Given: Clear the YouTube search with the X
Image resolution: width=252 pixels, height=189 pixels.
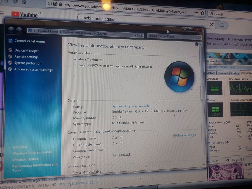Looking at the screenshot, I should (x=211, y=24).
